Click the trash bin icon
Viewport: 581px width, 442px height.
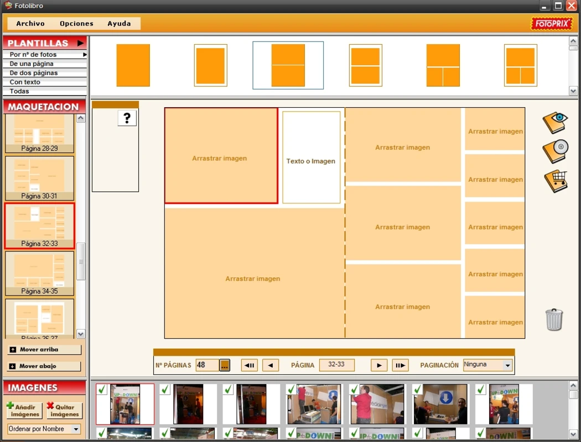click(554, 319)
